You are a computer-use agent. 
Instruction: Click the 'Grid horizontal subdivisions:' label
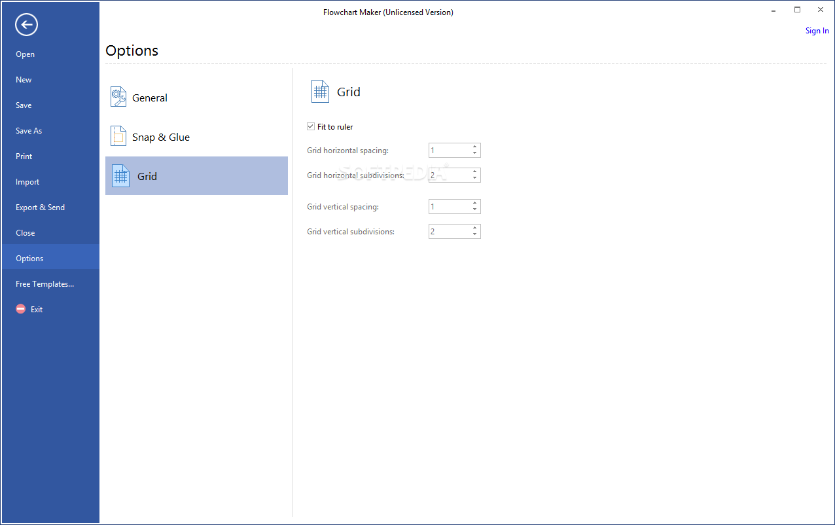click(x=355, y=175)
